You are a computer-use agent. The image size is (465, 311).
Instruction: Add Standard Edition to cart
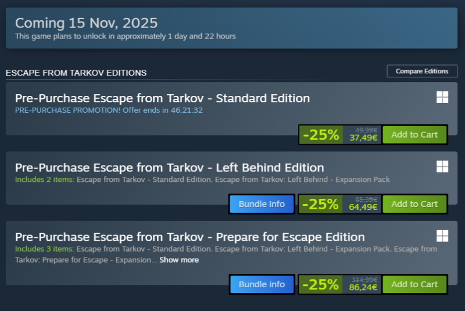point(414,135)
